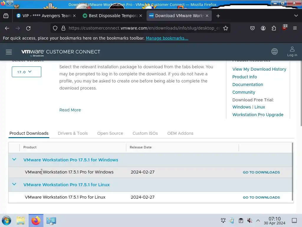Screen dimensions: 302x227
Task: Open the Product Info link
Action: click(x=244, y=77)
